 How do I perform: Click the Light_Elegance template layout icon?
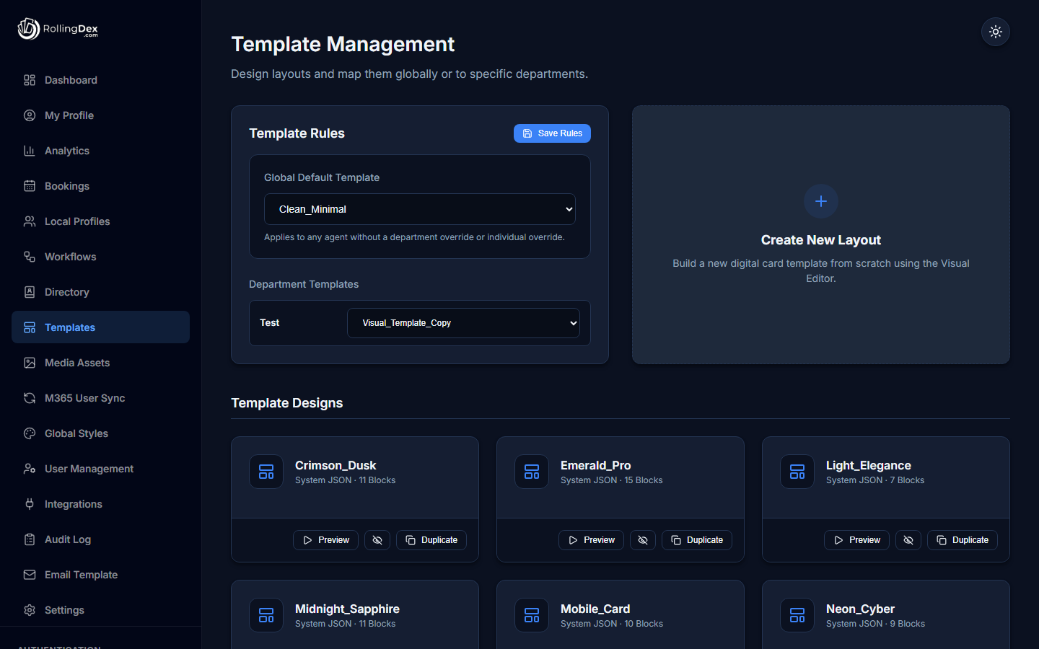pos(797,472)
